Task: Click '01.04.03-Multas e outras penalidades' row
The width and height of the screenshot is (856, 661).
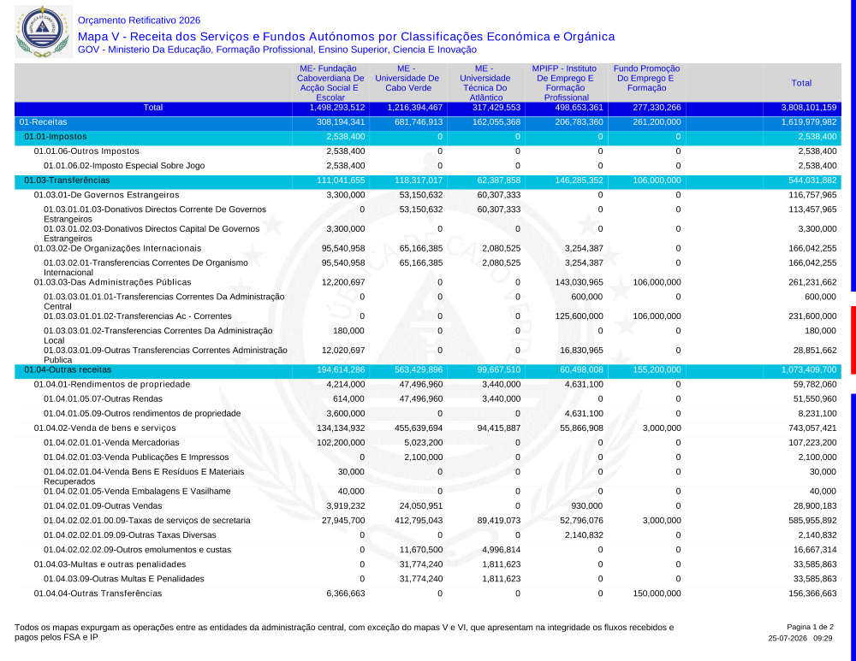Action: (x=427, y=564)
